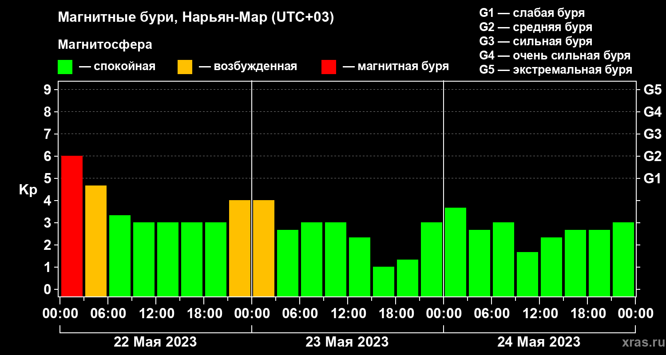Select the orange bar at 00:00 on 23 May
This screenshot has height=355, width=666.
point(263,248)
